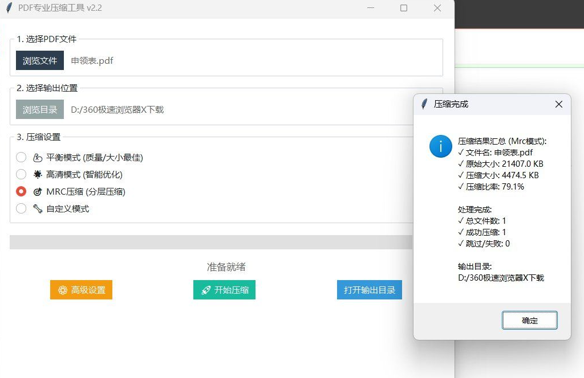
Task: Click the MRC压缩 (分层压缩) label
Action: click(86, 192)
